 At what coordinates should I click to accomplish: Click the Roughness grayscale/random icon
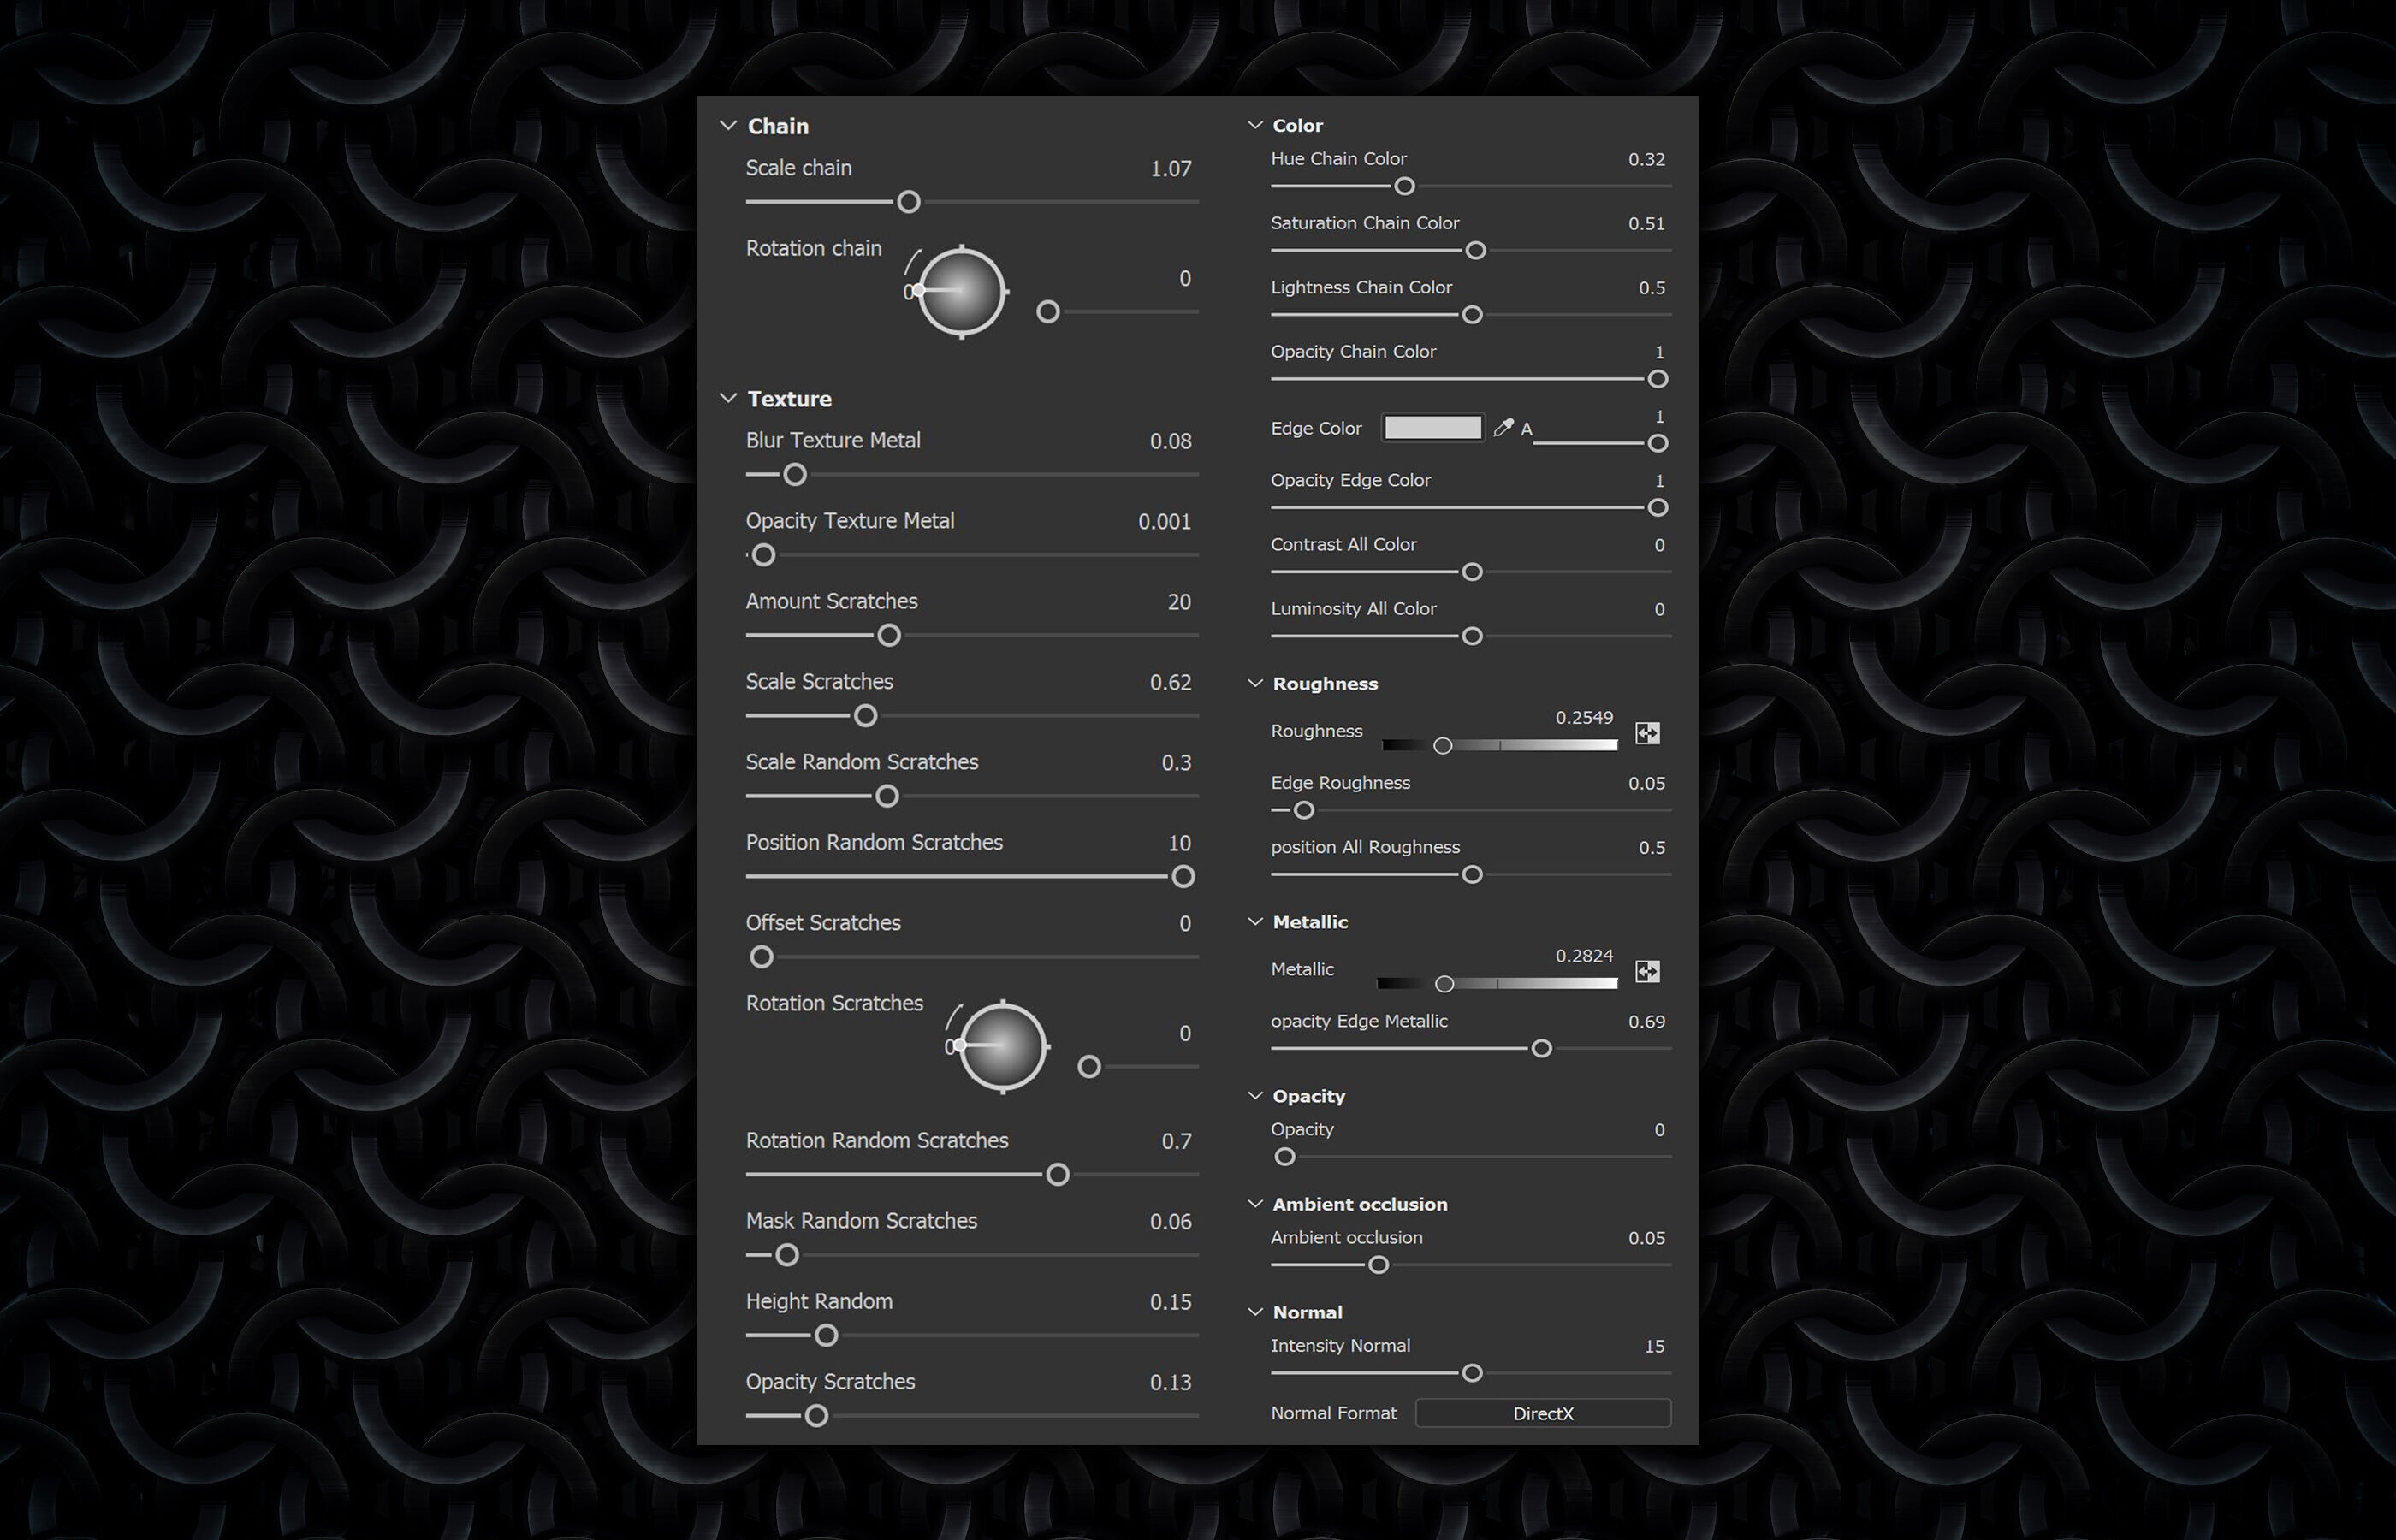click(1647, 733)
